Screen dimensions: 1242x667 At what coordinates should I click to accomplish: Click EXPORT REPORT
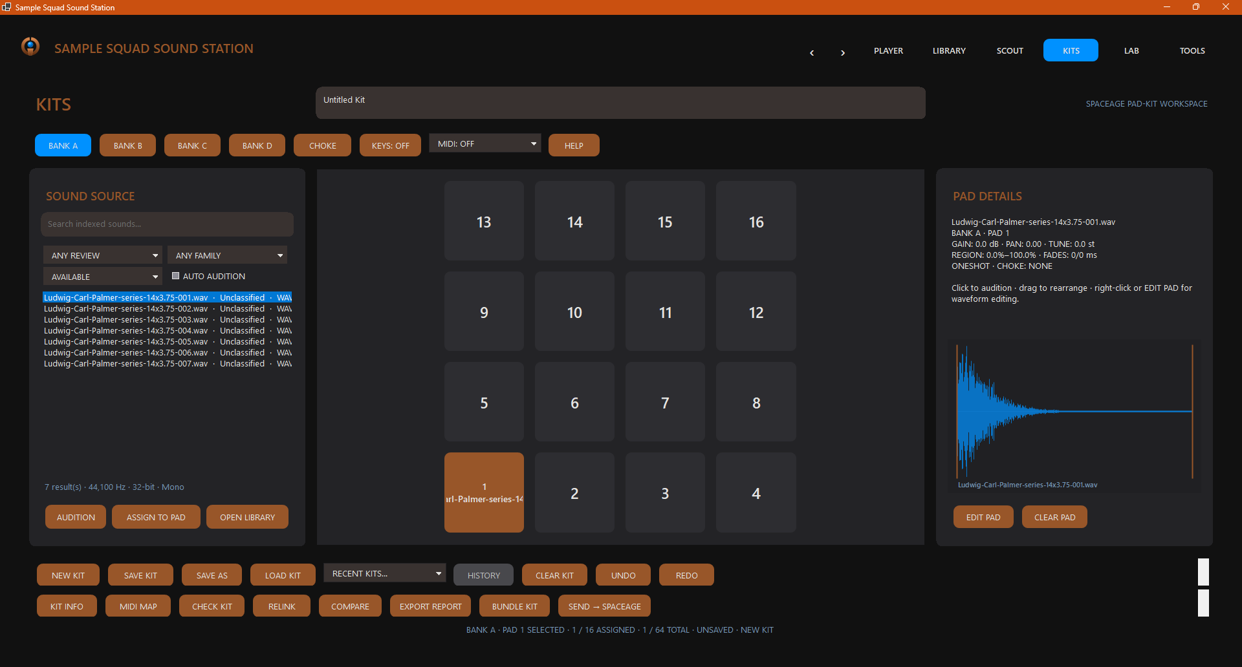click(x=430, y=606)
